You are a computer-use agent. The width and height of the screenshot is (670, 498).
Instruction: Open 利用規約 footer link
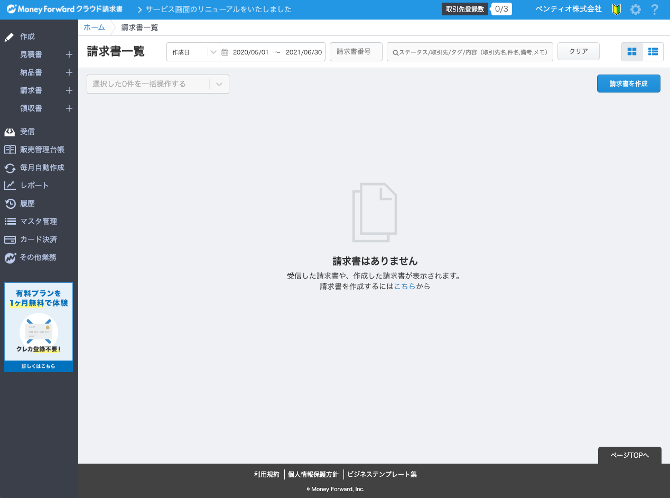pyautogui.click(x=267, y=474)
